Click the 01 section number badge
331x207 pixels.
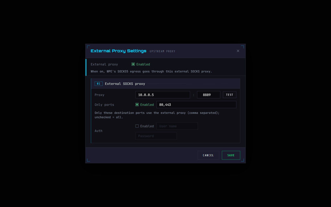pyautogui.click(x=99, y=84)
